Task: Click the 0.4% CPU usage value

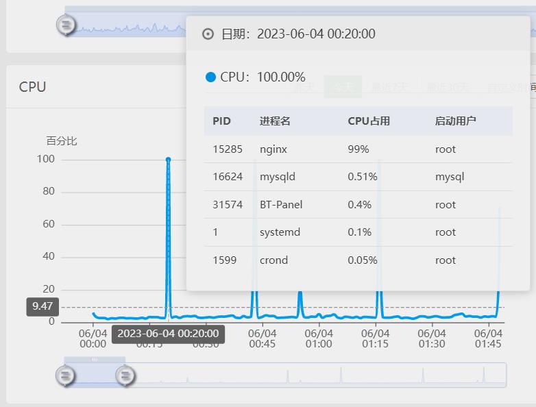Action: click(359, 204)
